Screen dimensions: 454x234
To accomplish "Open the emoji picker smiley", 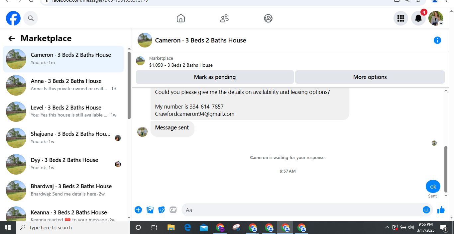I will pyautogui.click(x=426, y=210).
